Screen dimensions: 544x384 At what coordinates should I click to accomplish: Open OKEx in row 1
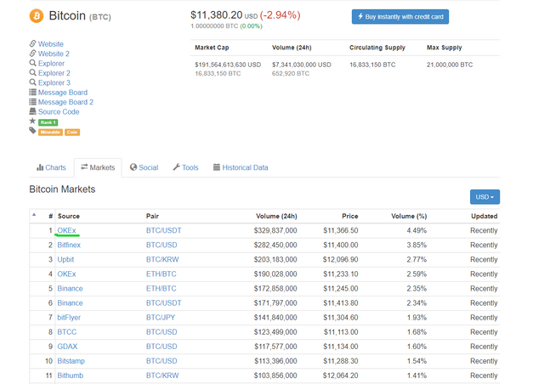click(x=66, y=231)
